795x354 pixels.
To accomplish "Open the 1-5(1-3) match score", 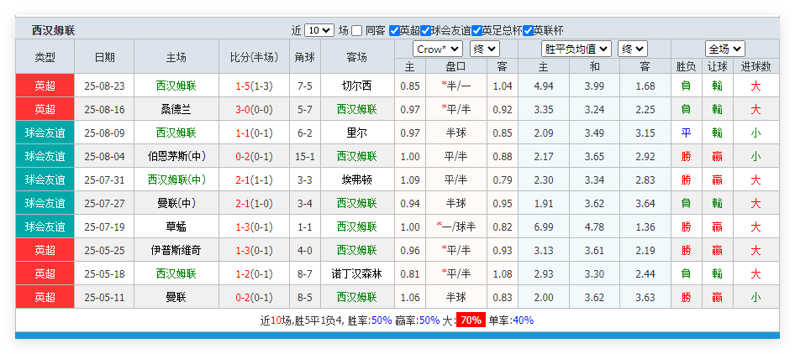I will coord(253,86).
